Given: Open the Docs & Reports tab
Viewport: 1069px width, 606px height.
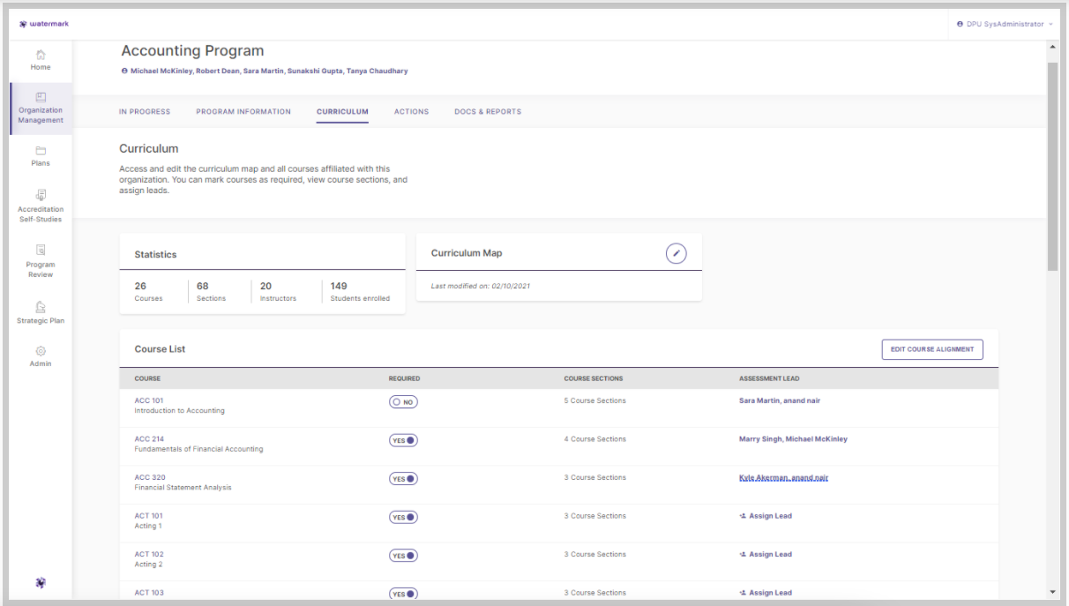Looking at the screenshot, I should [488, 111].
